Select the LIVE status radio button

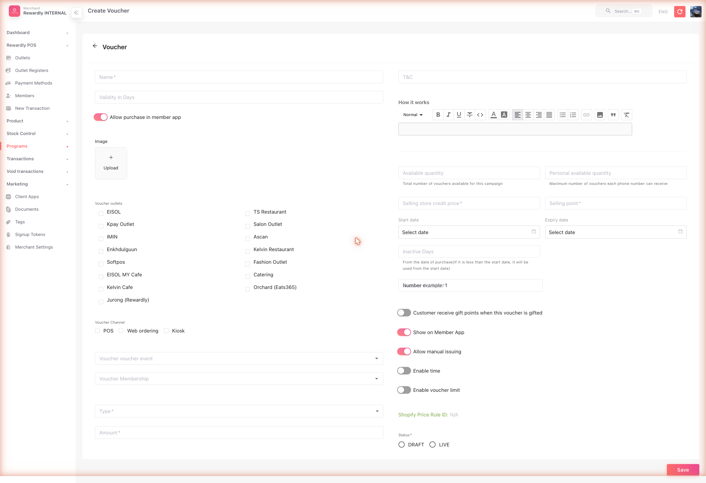tap(432, 445)
